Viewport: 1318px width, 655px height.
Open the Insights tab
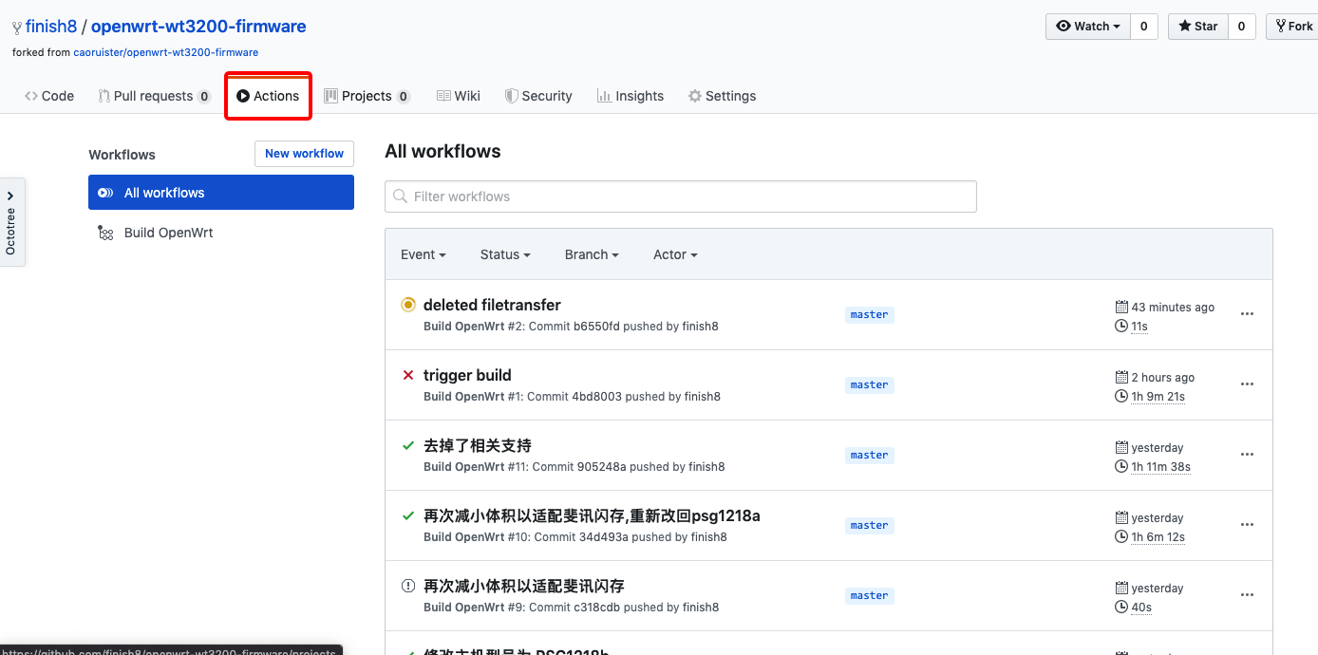point(631,96)
